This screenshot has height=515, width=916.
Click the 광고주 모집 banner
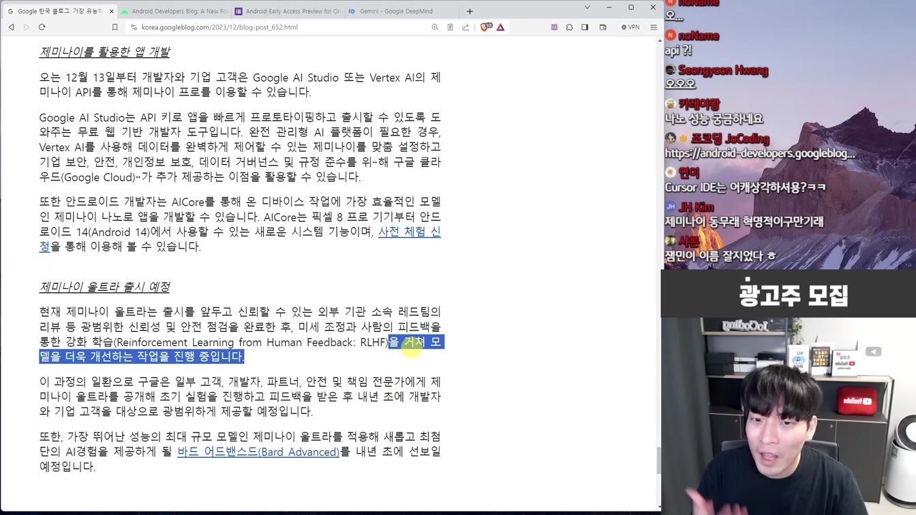coord(793,295)
